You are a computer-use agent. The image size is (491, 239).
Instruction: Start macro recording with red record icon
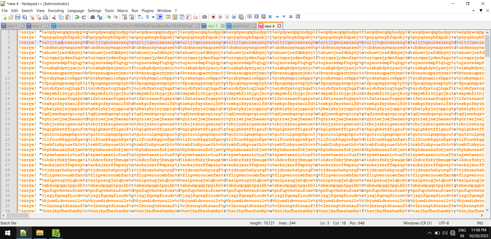(x=213, y=17)
